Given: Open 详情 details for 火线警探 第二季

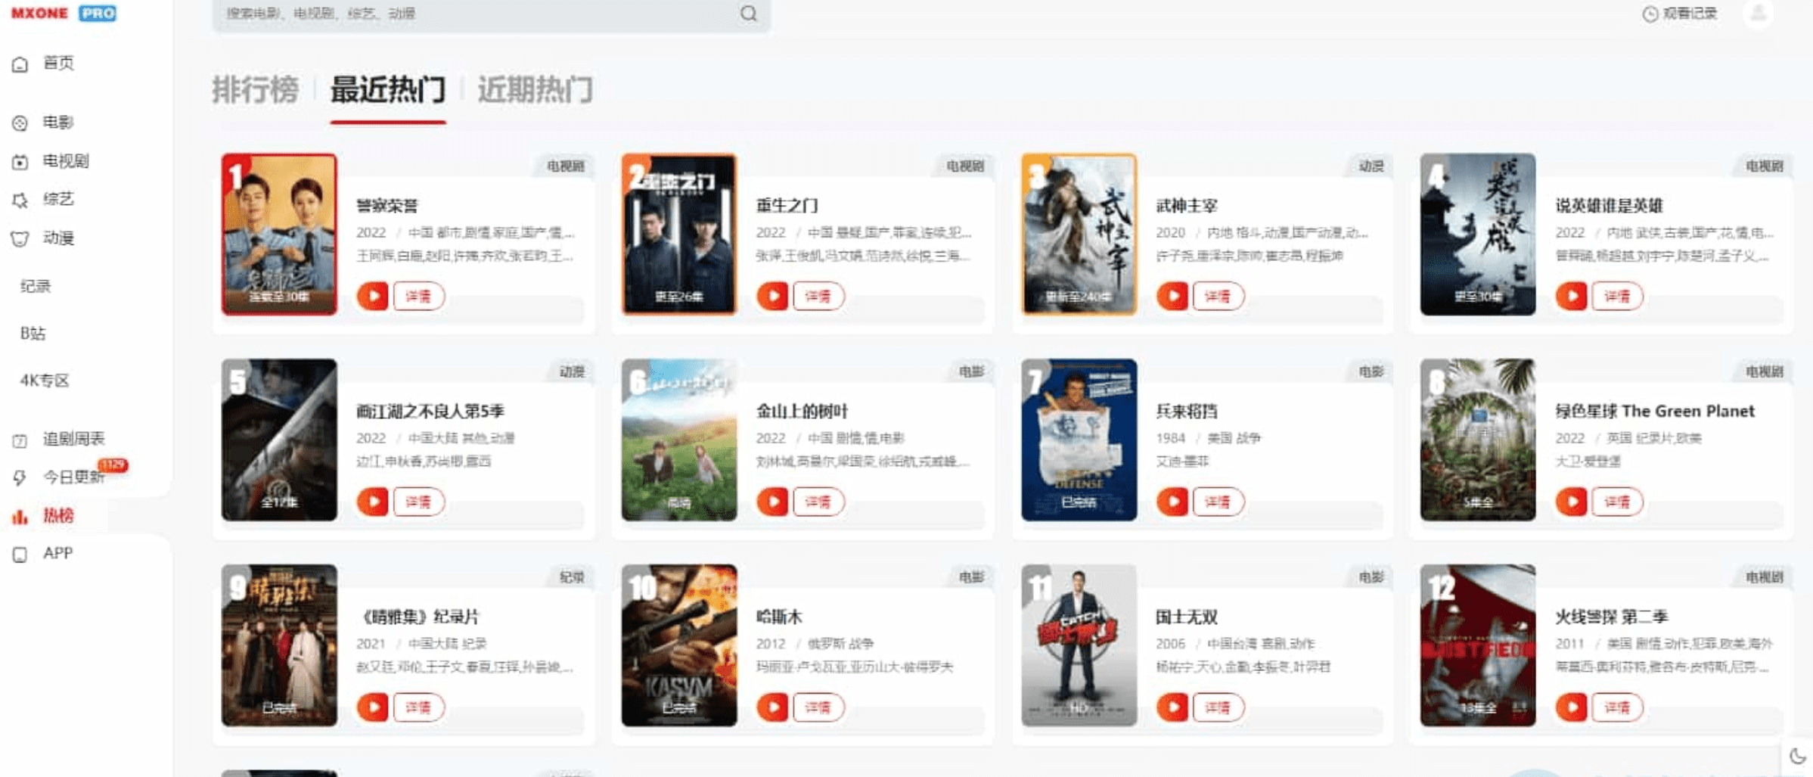Looking at the screenshot, I should coord(1617,707).
